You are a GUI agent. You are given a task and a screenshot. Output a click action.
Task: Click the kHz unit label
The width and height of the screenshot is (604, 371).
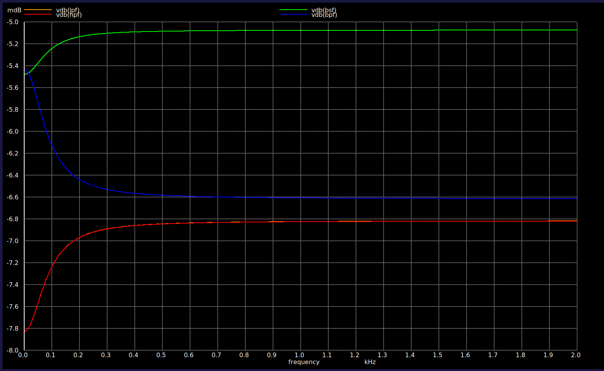click(x=370, y=362)
